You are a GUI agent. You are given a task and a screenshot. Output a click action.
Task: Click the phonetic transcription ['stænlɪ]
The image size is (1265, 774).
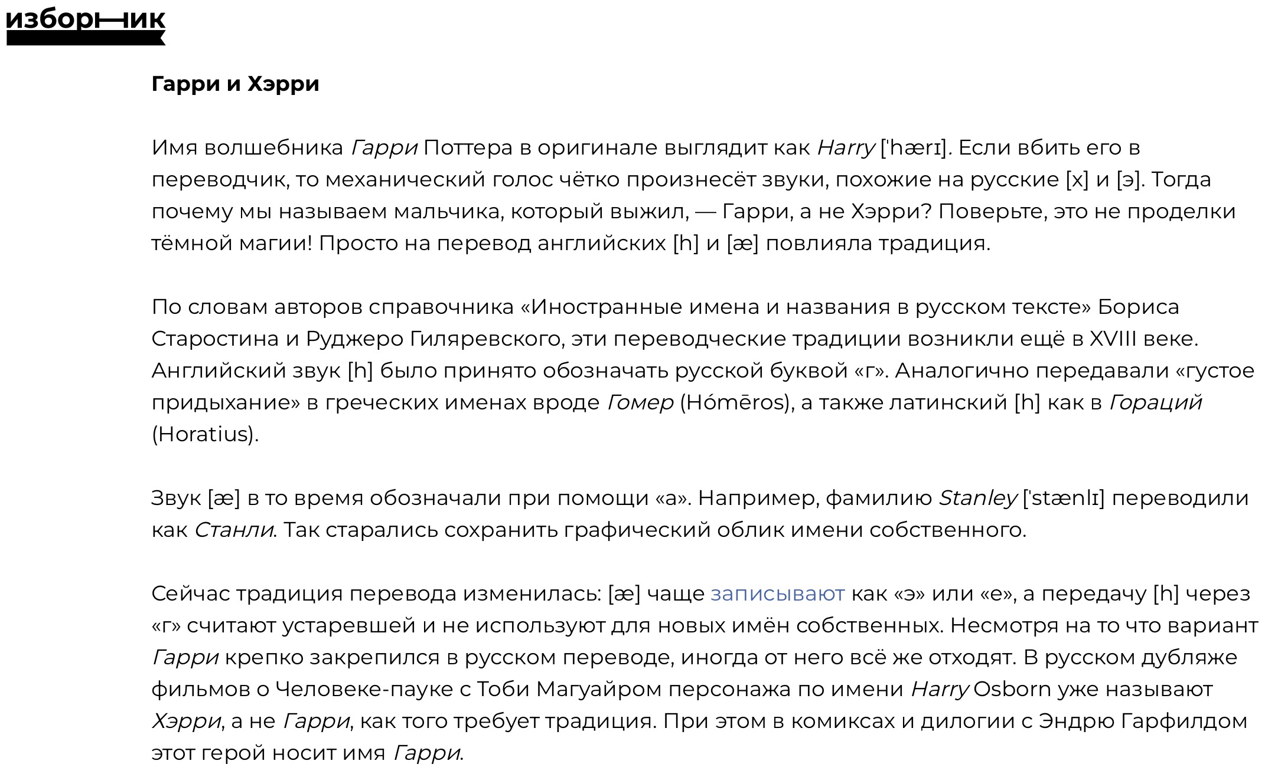click(1063, 498)
